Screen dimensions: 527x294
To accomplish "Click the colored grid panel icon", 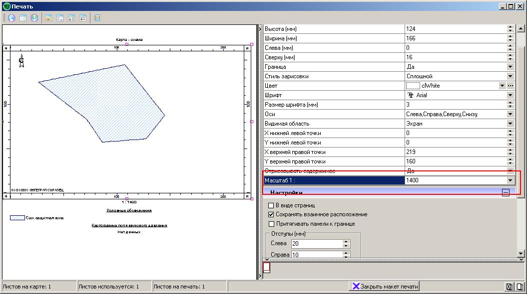I will [71, 18].
